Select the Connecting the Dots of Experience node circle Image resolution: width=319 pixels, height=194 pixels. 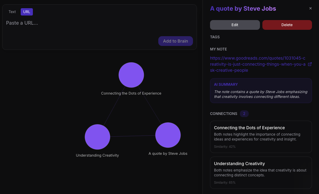[131, 75]
